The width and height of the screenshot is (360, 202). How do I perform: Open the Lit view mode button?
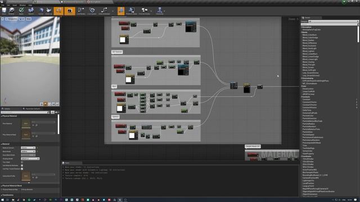[x=21, y=19]
